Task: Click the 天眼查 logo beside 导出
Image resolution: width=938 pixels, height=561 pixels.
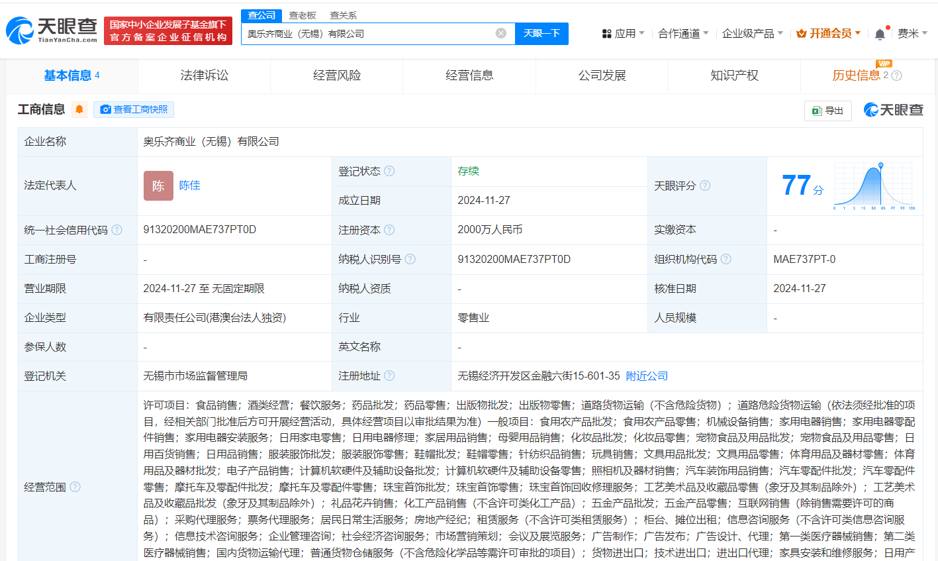Action: click(893, 110)
